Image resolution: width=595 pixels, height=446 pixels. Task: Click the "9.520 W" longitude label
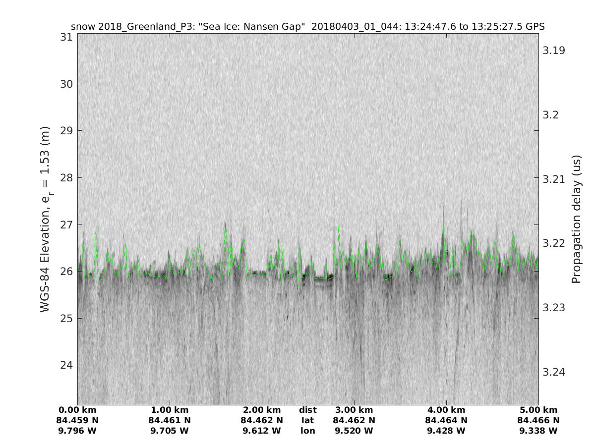point(354,431)
